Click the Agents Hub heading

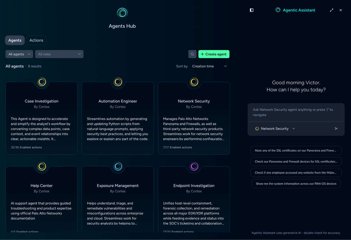[122, 26]
